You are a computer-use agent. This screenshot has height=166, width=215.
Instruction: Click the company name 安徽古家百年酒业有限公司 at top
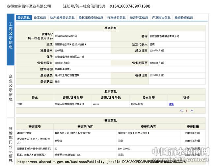pyautogui.click(x=29, y=6)
